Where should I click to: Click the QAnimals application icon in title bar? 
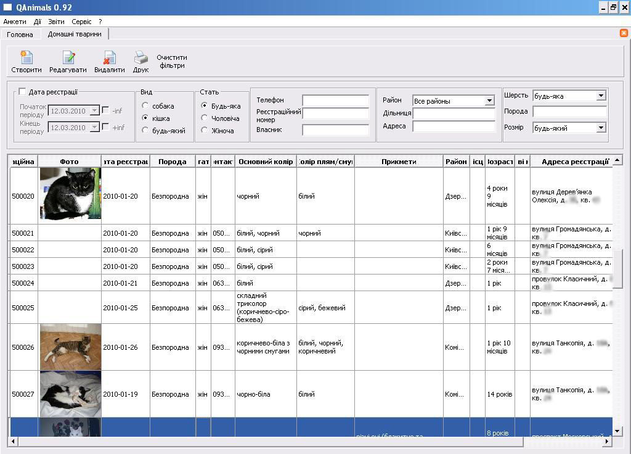7,7
